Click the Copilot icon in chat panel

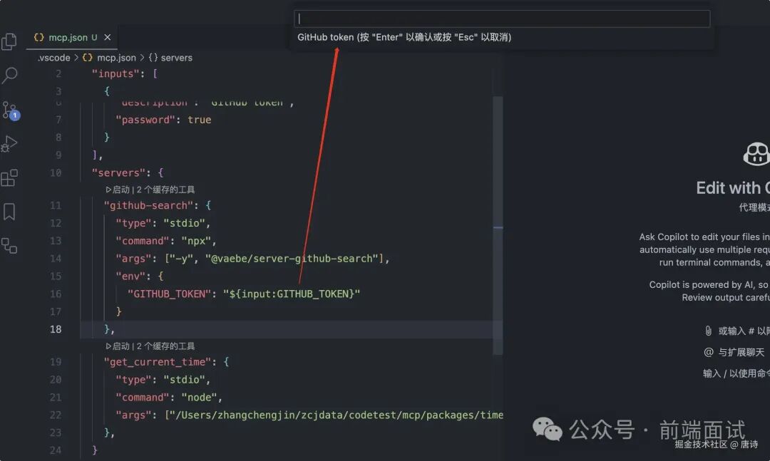756,154
